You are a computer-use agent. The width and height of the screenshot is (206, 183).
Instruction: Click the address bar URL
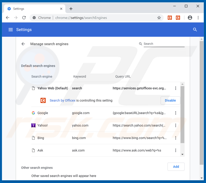(x=81, y=18)
